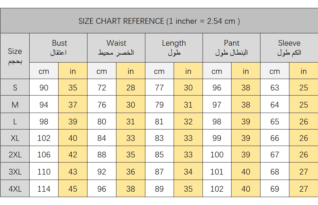This screenshot has width=318, height=205.
Task: Click the Length column header
Action: [174, 48]
